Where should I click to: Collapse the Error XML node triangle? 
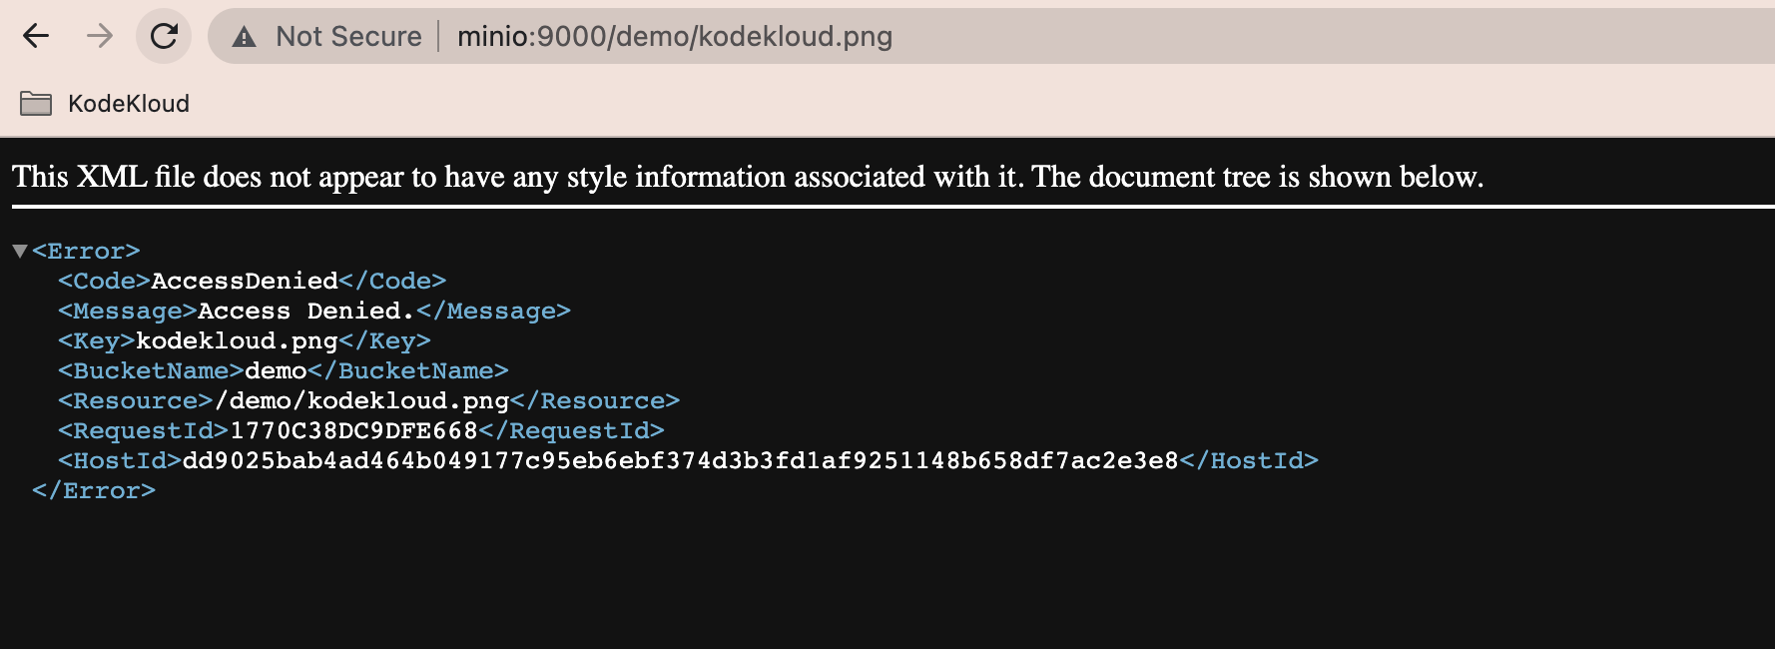[19, 251]
